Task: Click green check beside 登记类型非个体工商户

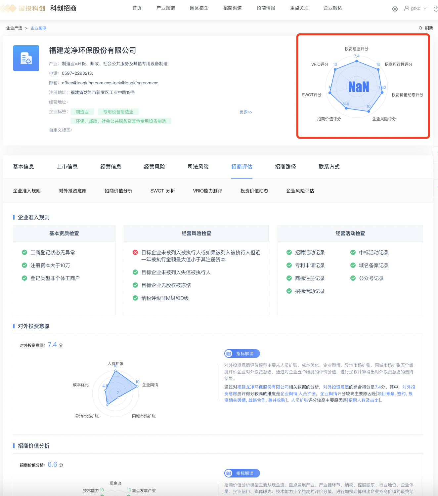Action: [x=24, y=278]
